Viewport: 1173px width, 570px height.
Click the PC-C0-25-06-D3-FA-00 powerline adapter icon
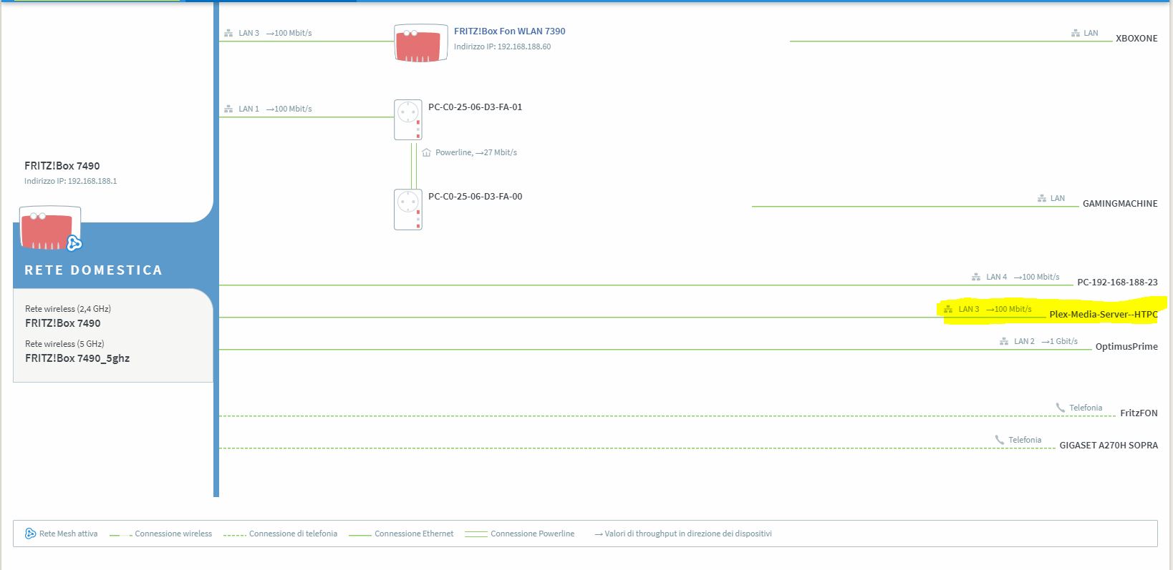[x=407, y=209]
